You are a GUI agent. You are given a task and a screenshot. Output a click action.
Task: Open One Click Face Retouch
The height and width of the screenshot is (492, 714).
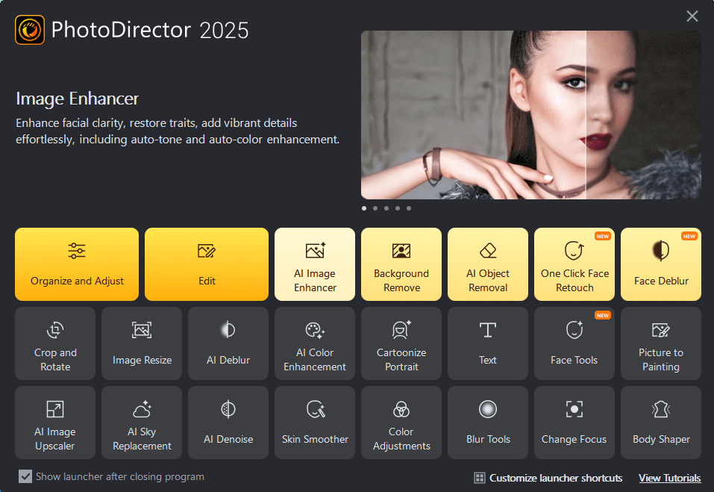coord(574,264)
